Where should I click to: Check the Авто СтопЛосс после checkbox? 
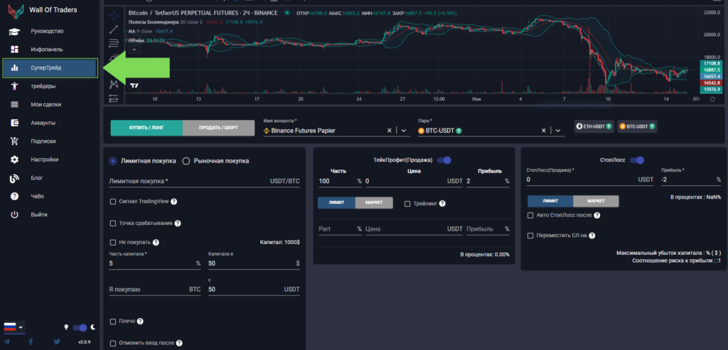(x=530, y=216)
